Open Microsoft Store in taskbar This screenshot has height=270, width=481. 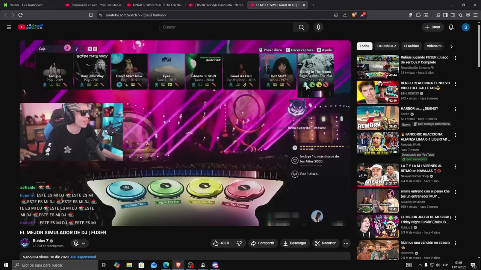[141, 265]
